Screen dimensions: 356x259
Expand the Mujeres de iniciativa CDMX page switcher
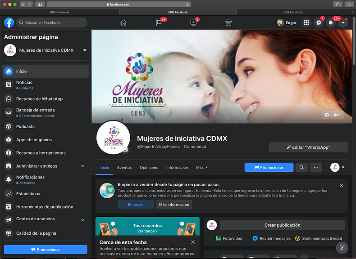85,50
